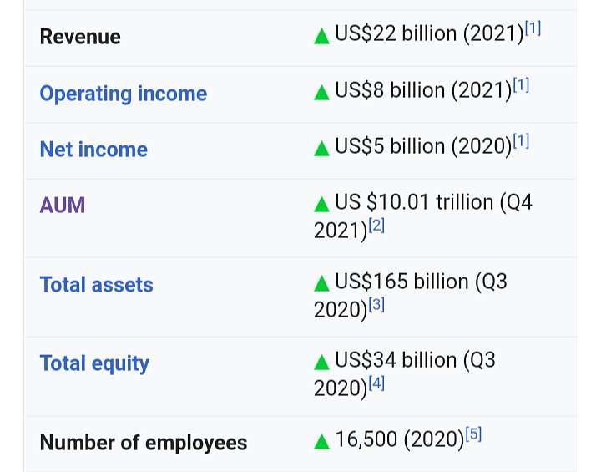
Task: Click the green triangle before US $10.01 trillion
Action: click(x=321, y=204)
